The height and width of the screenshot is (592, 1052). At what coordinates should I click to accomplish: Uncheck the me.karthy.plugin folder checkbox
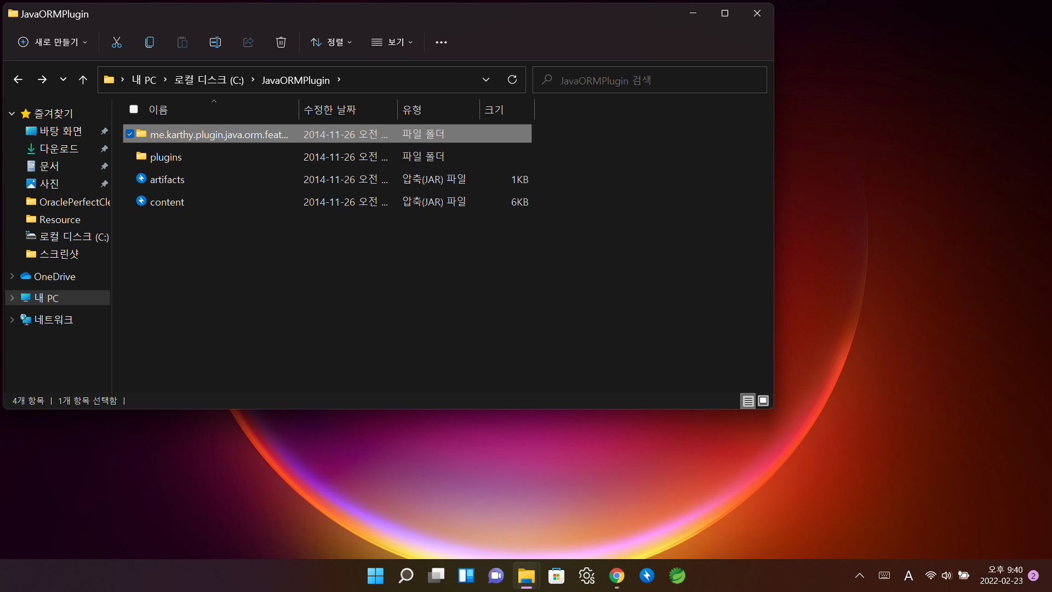pyautogui.click(x=130, y=134)
